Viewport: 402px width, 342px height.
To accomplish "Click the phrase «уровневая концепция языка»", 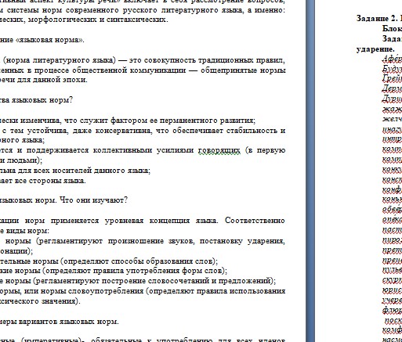I will point(161,221).
